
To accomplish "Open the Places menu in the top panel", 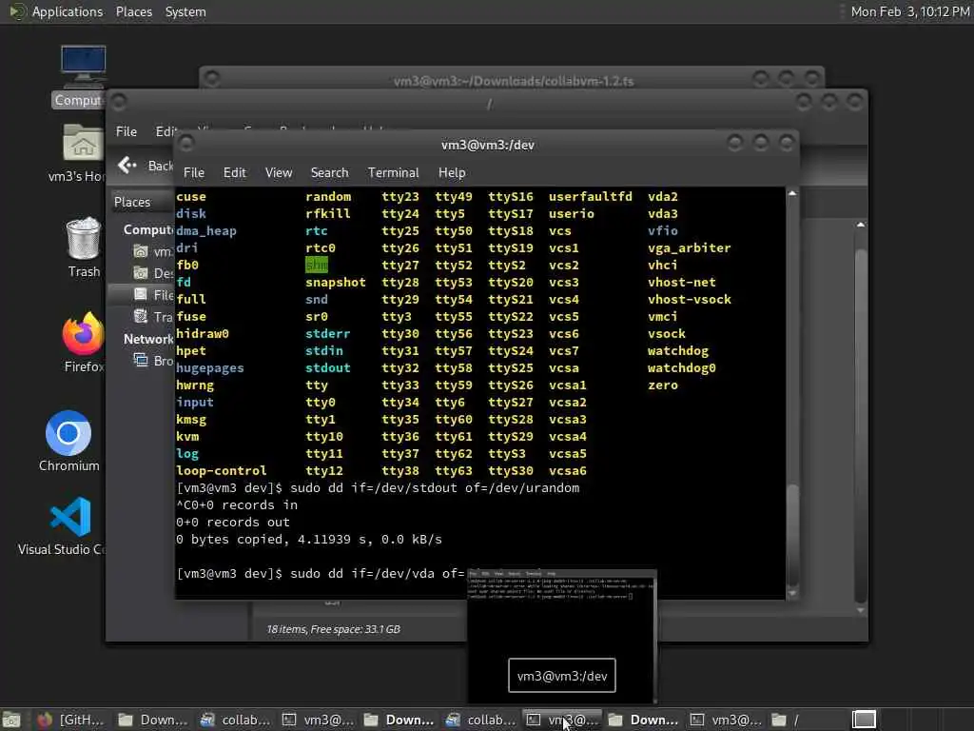I will 133,11.
